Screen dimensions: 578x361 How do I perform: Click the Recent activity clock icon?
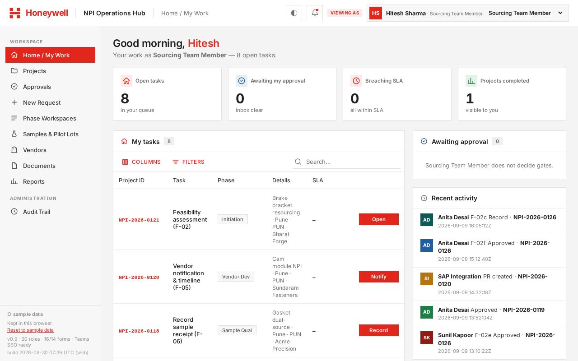pyautogui.click(x=424, y=198)
